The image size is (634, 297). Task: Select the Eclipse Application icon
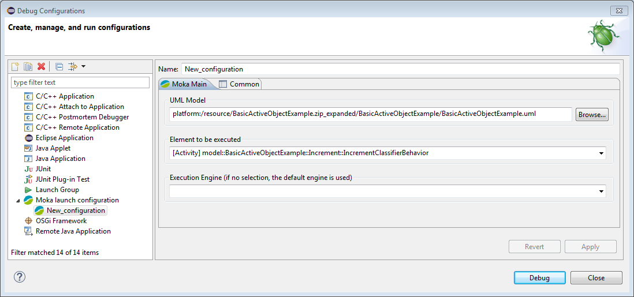click(x=28, y=138)
